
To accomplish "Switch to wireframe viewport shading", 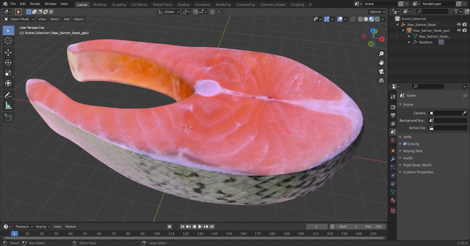I will coord(360,19).
